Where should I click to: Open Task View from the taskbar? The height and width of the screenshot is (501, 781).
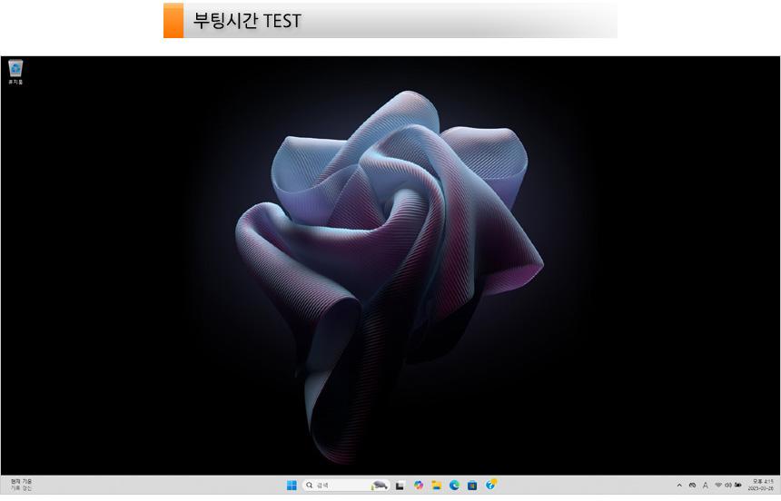(400, 485)
